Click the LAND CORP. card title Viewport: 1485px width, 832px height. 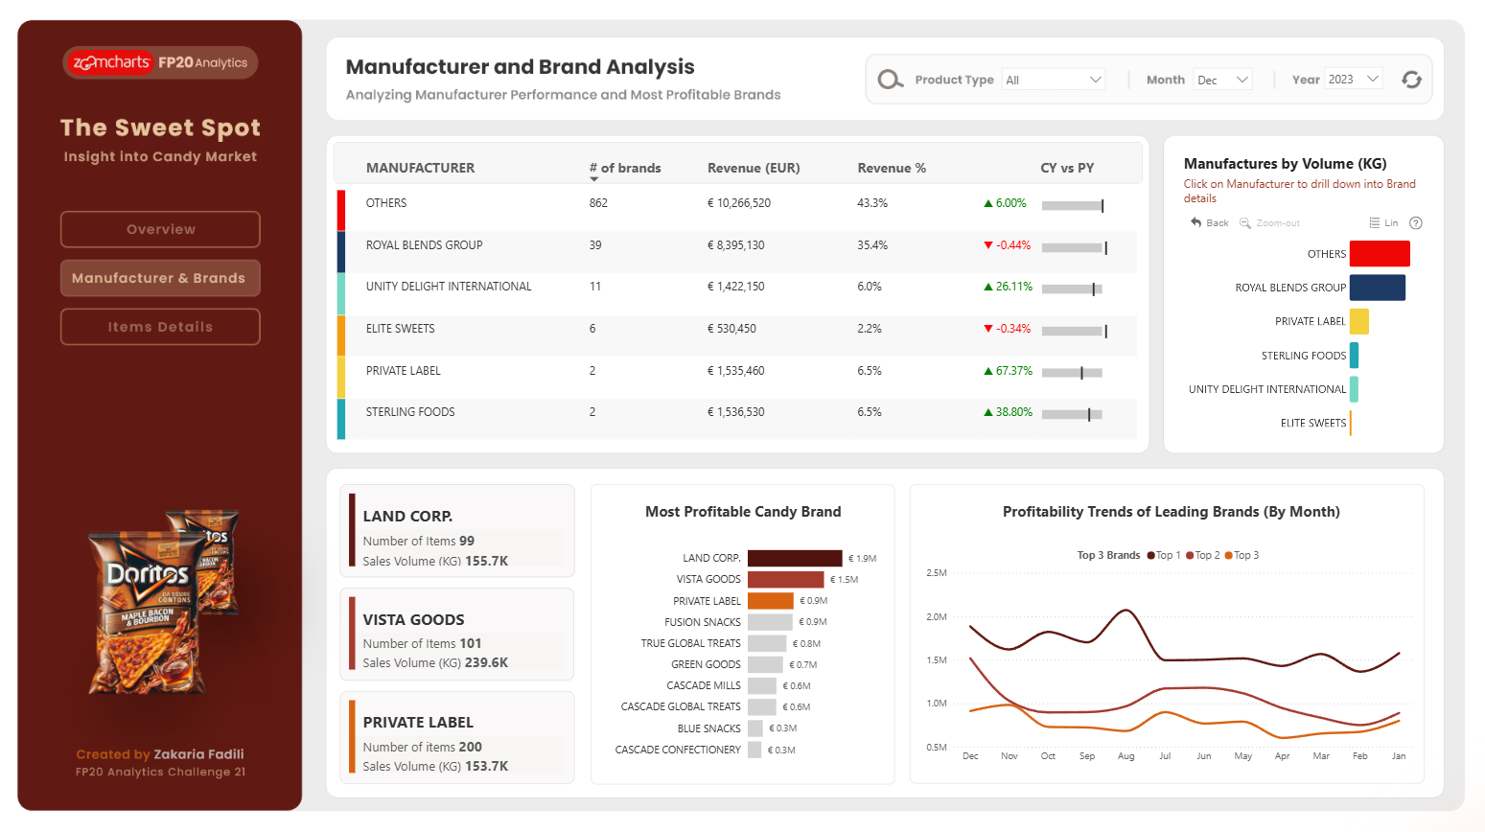[x=407, y=516]
